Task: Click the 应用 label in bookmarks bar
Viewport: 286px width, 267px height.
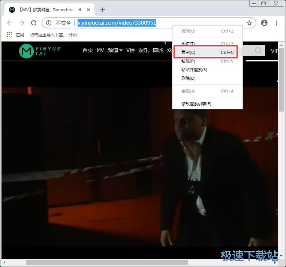Action: [20, 35]
